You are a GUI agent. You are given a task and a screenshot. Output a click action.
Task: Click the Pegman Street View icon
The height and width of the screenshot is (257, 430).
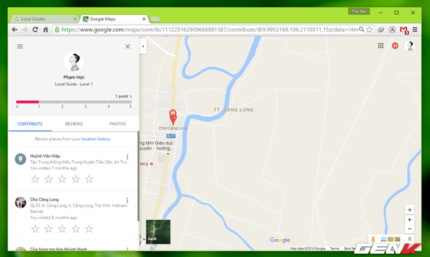pyautogui.click(x=373, y=239)
